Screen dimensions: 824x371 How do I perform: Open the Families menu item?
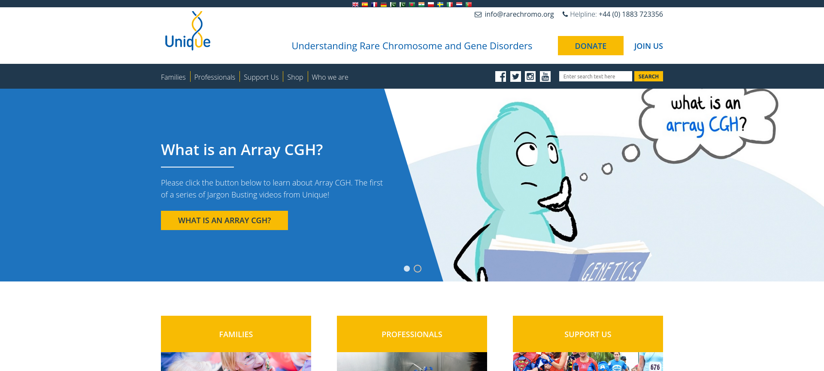point(173,77)
